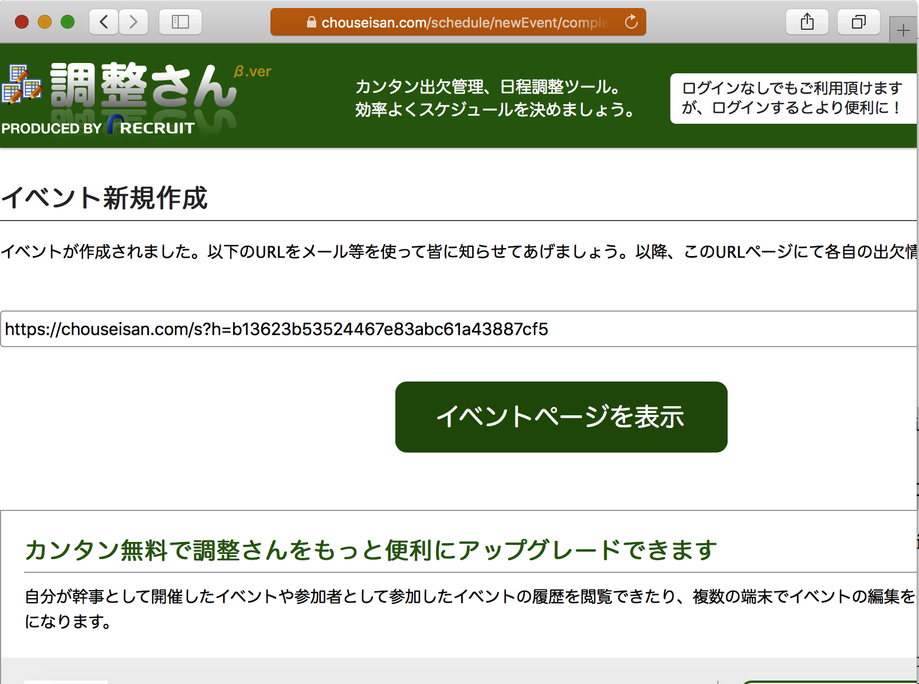Click the green full-screen window button

pyautogui.click(x=68, y=22)
